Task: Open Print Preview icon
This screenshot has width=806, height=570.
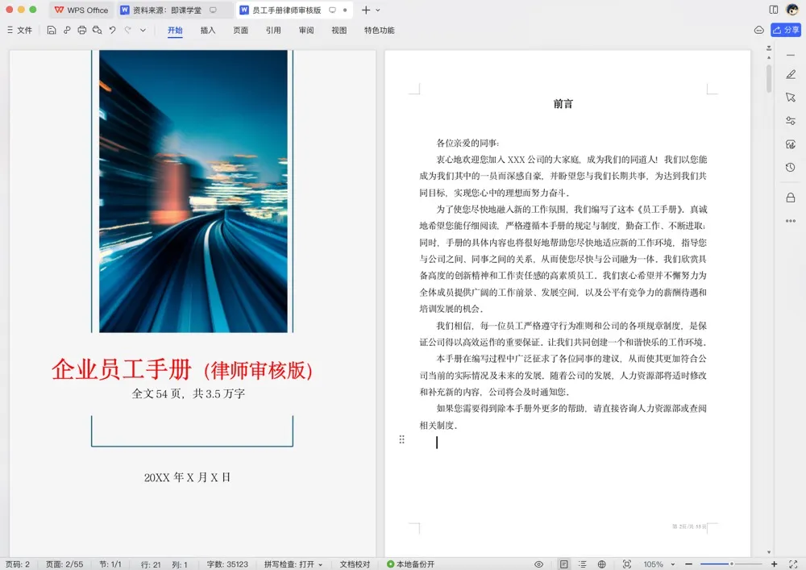Action: pos(98,31)
